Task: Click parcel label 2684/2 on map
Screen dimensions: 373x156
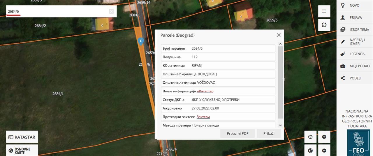Action: [x=40, y=26]
